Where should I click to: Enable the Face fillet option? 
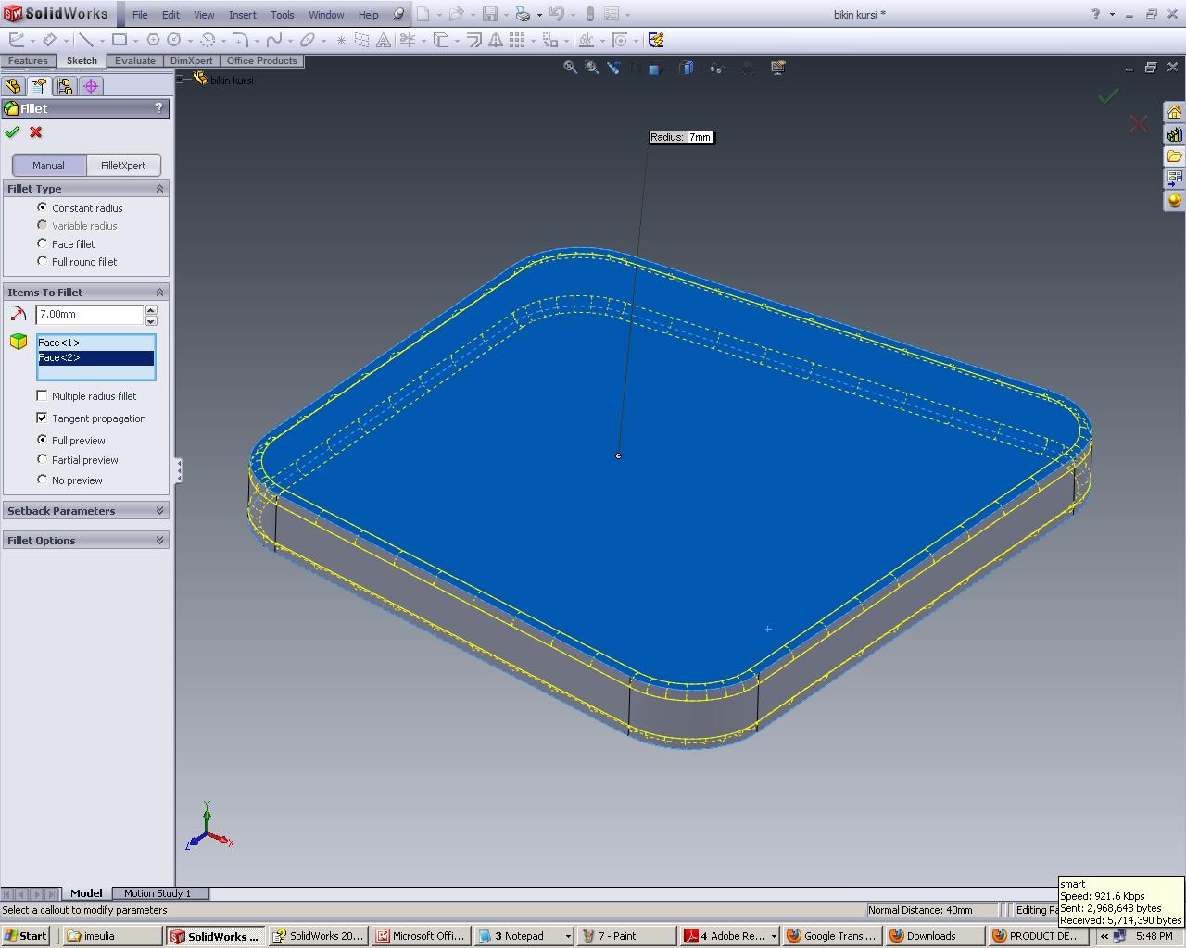click(x=43, y=243)
